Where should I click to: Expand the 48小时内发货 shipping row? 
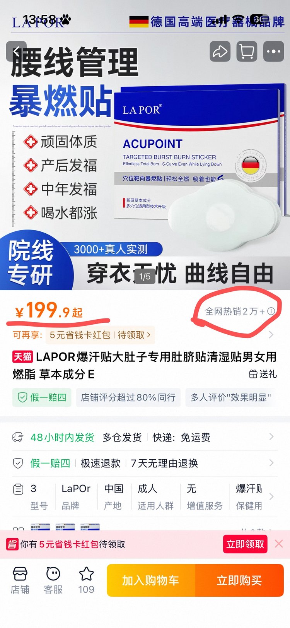pyautogui.click(x=145, y=437)
